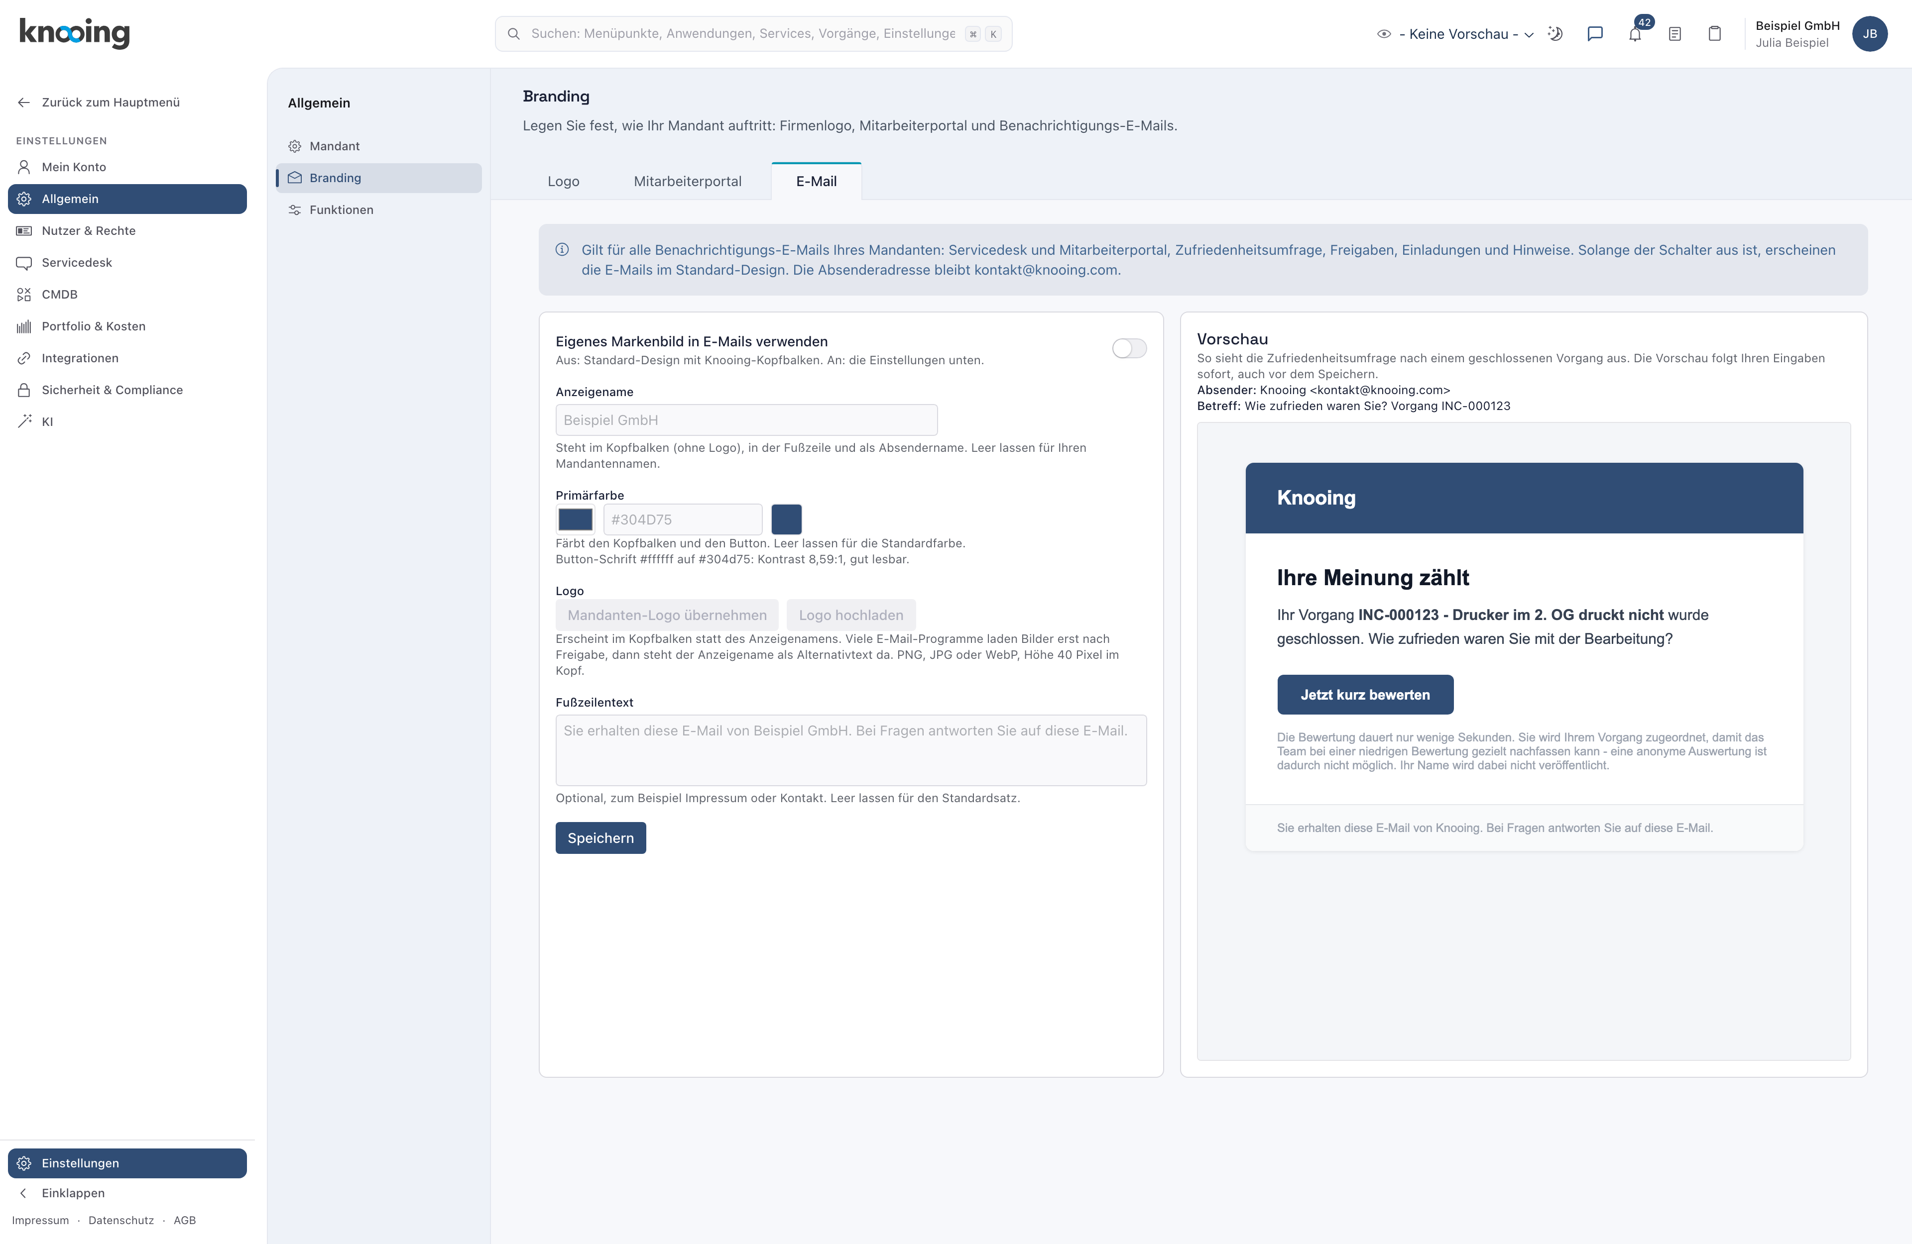
Task: Open the clipboard icon
Action: coord(1714,34)
